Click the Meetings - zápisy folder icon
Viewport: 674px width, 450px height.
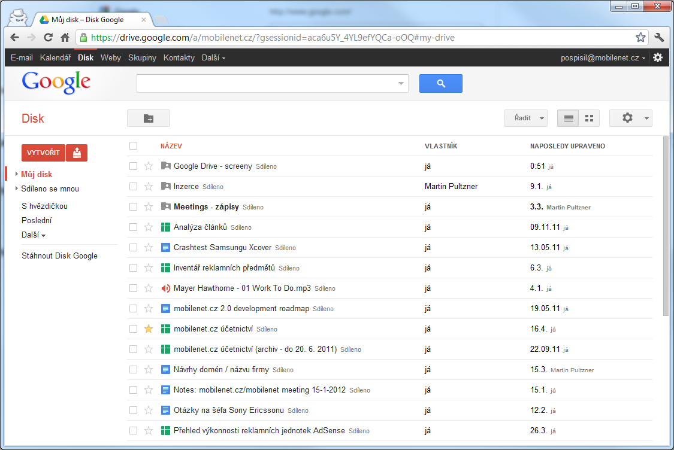tap(166, 206)
